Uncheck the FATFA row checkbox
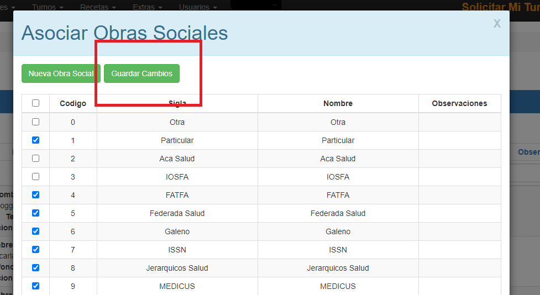540x295 pixels. point(36,195)
